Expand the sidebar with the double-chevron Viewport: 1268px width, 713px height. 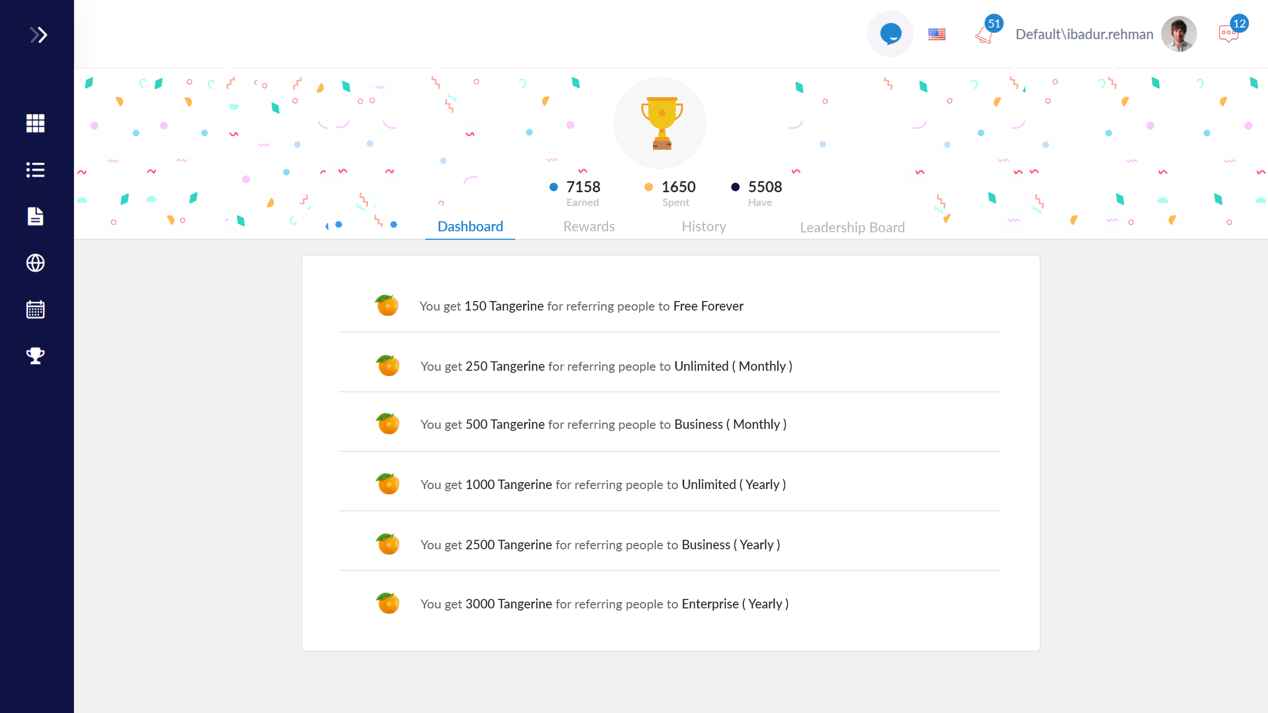point(38,35)
